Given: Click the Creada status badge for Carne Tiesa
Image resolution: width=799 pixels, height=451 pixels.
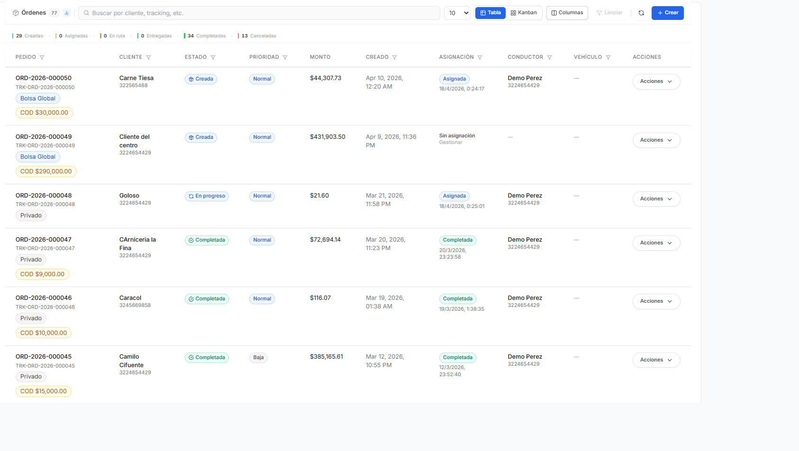Looking at the screenshot, I should (x=201, y=79).
